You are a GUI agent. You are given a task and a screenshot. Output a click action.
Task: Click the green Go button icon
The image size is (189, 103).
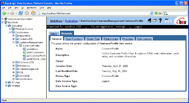[156, 13]
